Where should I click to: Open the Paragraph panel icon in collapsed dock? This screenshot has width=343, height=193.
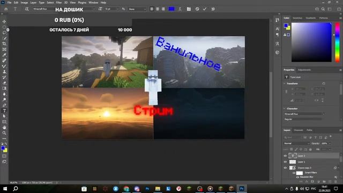(278, 35)
